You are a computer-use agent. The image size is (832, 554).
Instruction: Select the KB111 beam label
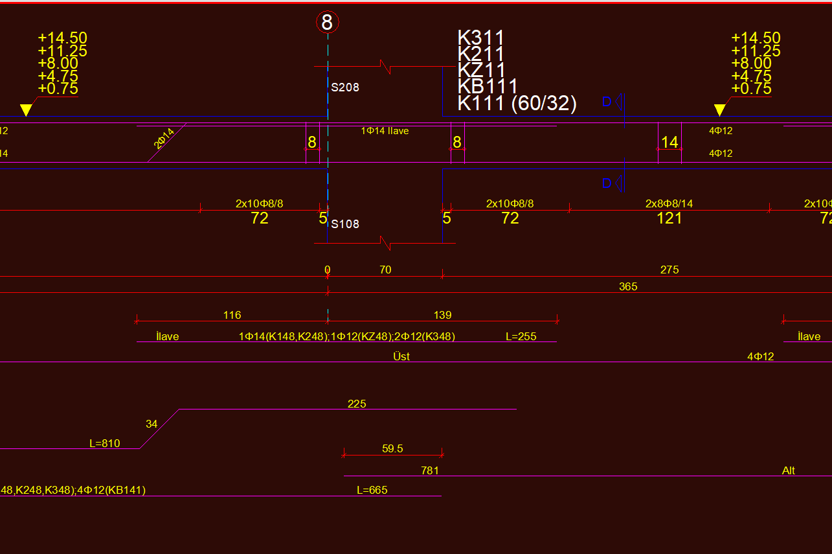coord(488,86)
